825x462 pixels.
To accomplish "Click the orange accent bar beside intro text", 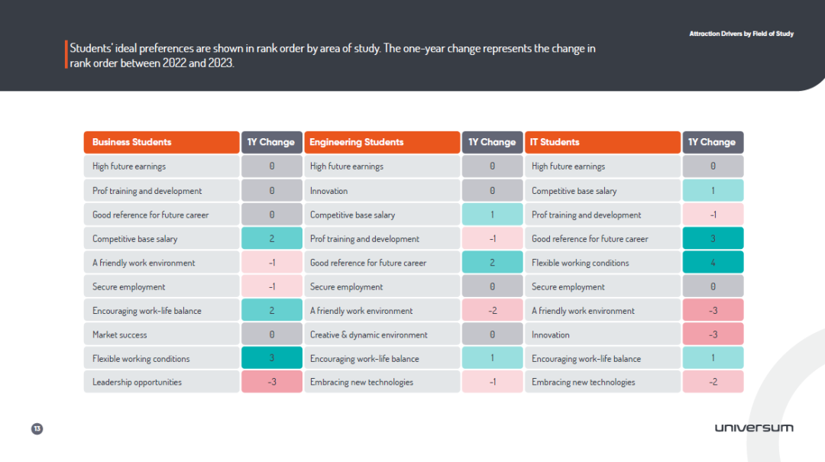I will point(66,55).
